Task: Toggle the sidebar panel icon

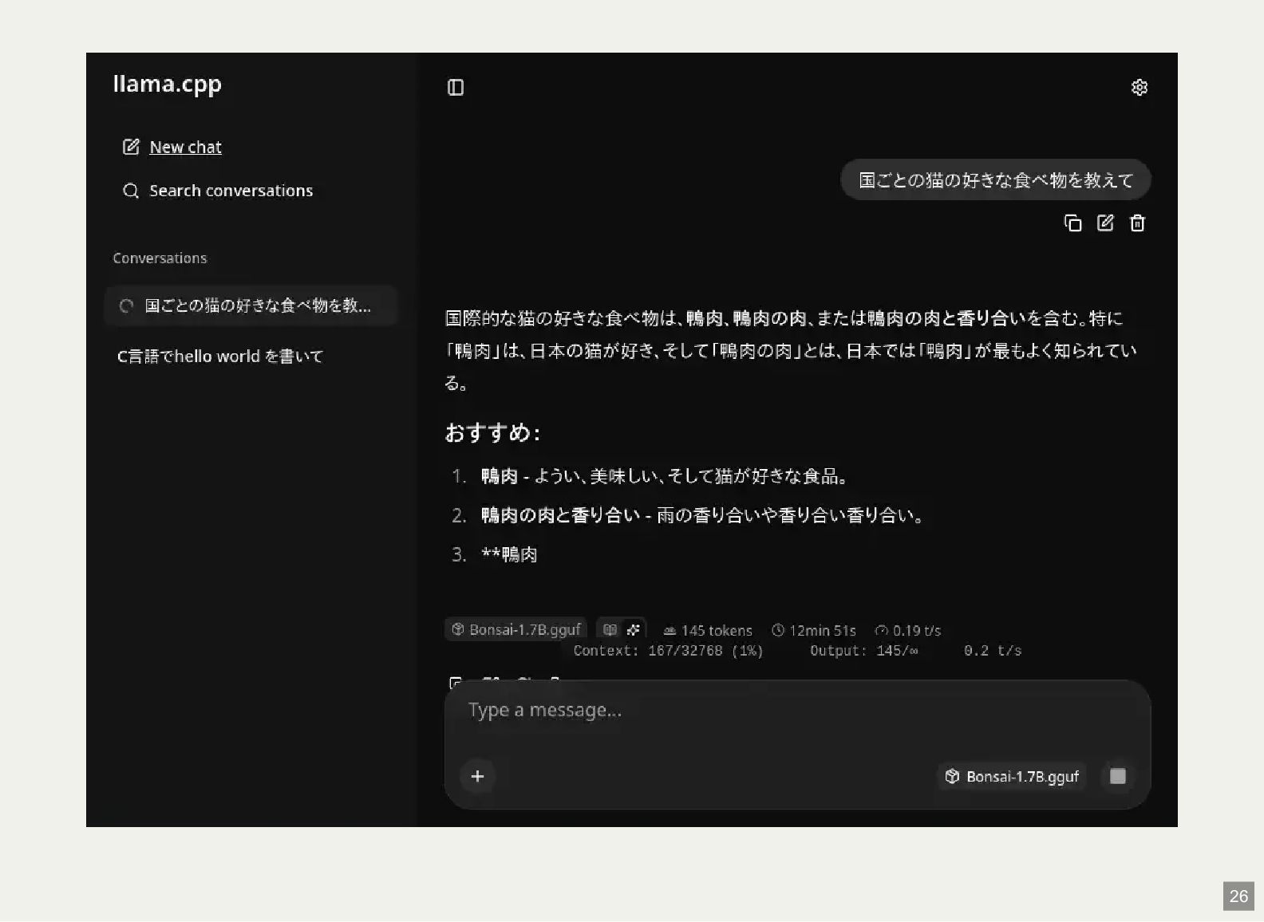Action: 456,87
